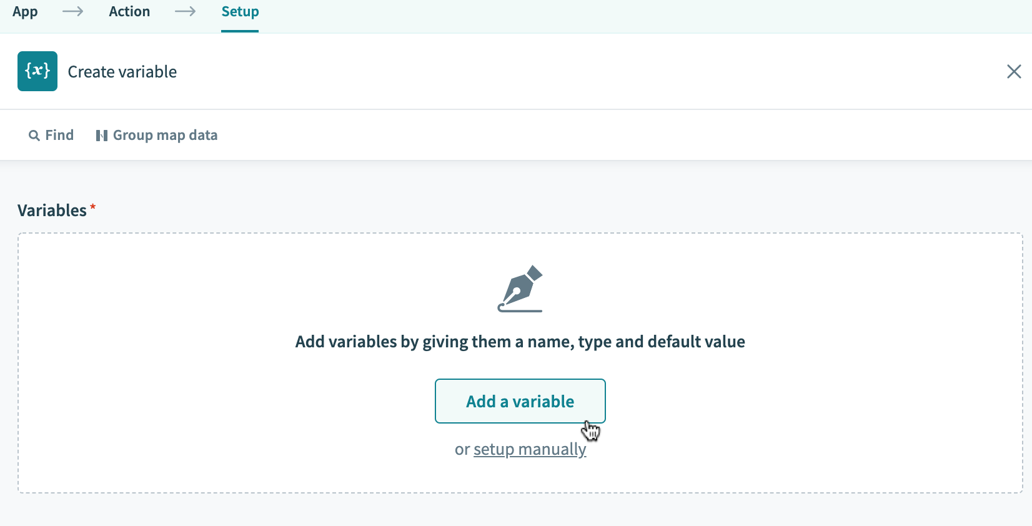This screenshot has width=1032, height=526.
Task: Open the setup manually link
Action: [x=530, y=449]
